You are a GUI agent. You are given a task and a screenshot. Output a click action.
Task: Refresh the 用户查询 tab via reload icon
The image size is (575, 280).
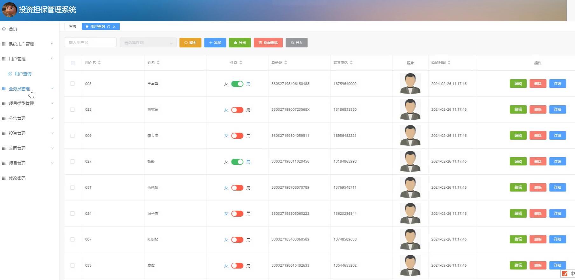[109, 27]
